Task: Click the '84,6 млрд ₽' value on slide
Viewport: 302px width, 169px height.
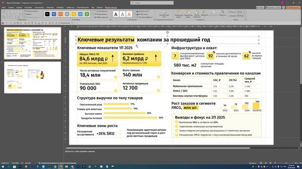Action: [x=94, y=59]
